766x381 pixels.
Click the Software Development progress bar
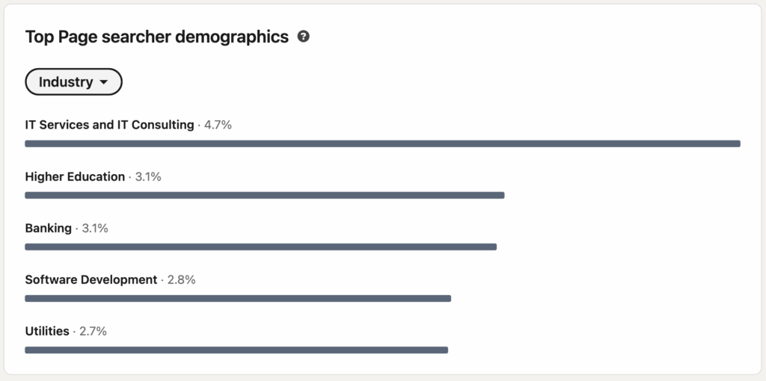pyautogui.click(x=238, y=298)
